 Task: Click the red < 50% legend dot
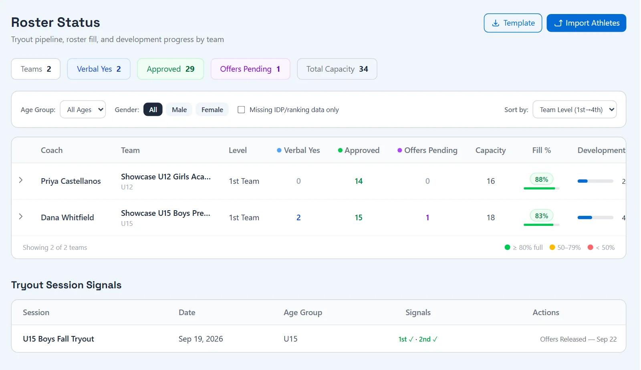[x=590, y=247]
